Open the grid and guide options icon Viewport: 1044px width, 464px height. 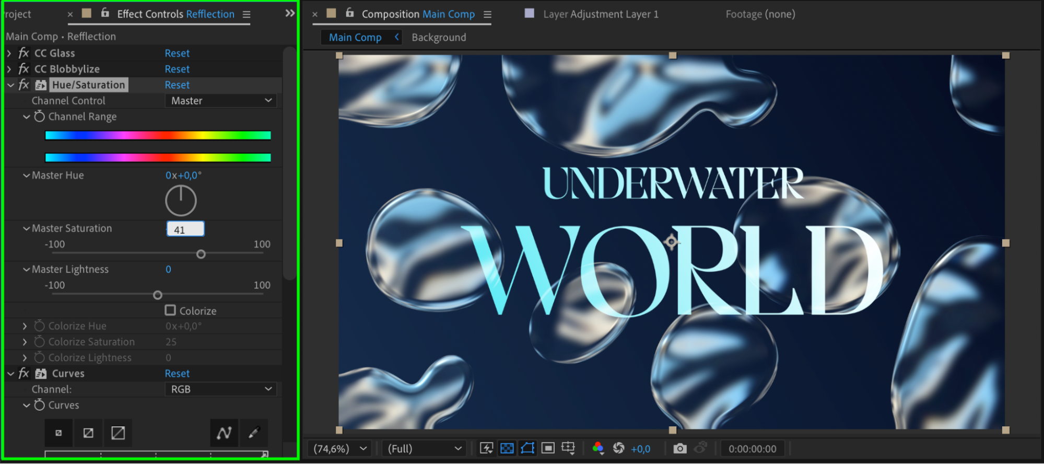pyautogui.click(x=568, y=448)
